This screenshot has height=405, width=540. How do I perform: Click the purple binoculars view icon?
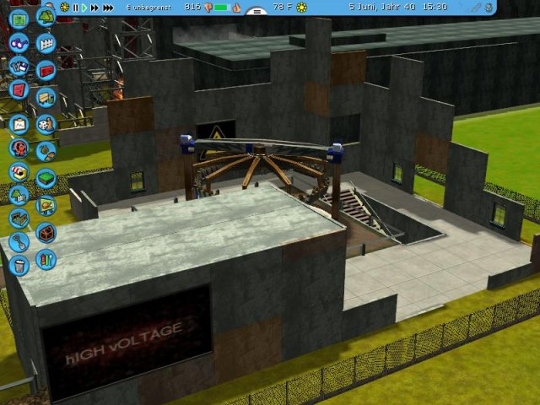tap(19, 43)
